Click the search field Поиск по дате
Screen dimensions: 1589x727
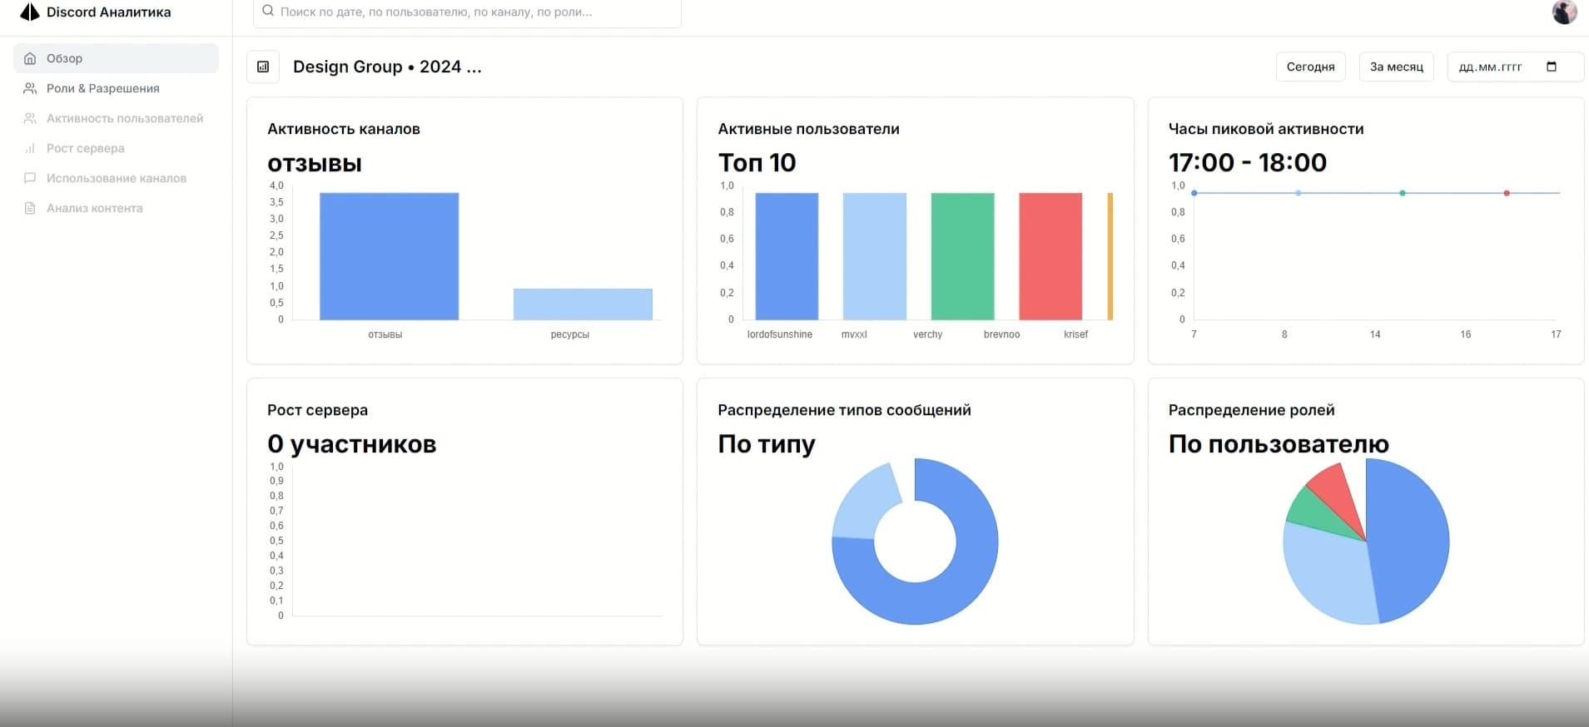467,12
